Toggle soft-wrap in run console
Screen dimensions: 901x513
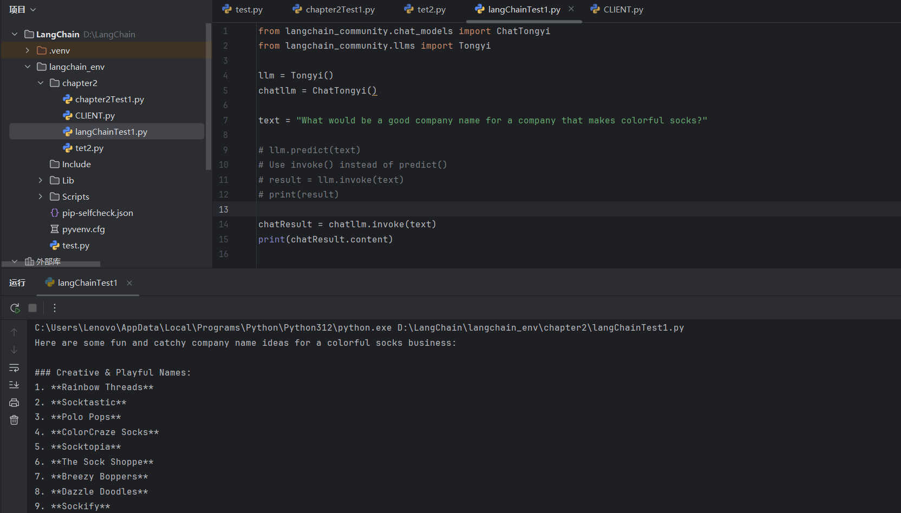tap(14, 368)
